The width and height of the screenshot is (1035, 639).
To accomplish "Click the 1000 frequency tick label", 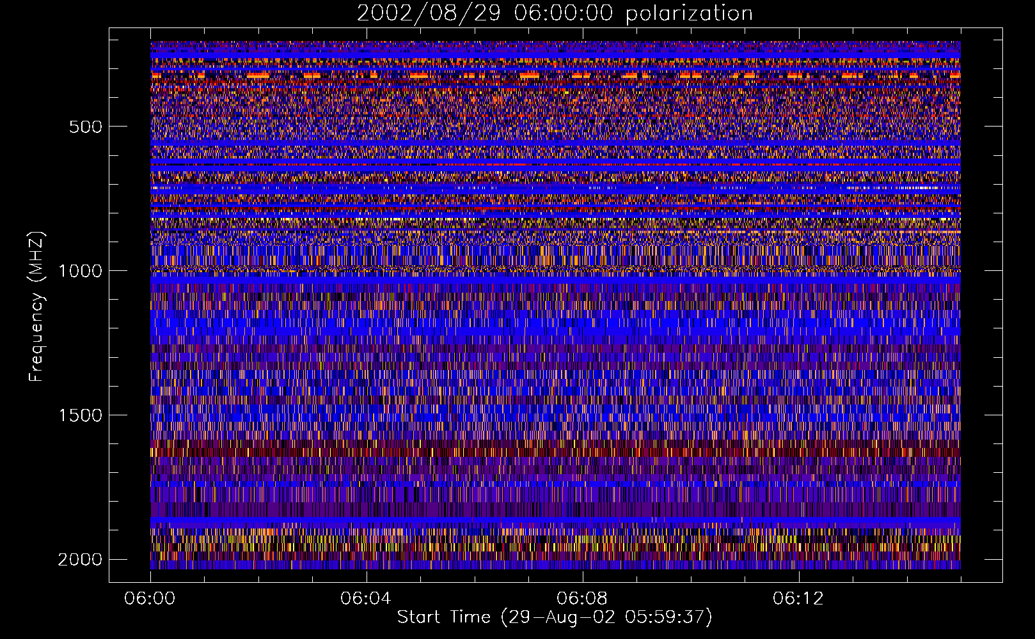I will [80, 271].
